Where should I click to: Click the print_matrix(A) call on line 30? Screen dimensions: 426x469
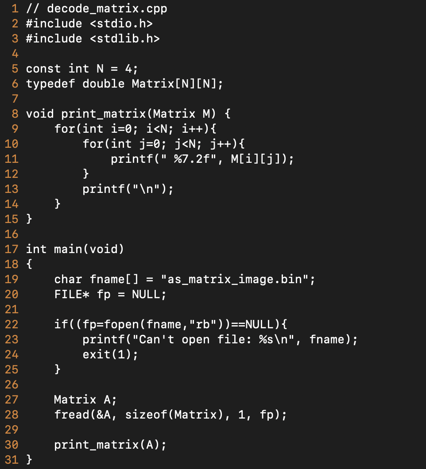click(x=110, y=445)
